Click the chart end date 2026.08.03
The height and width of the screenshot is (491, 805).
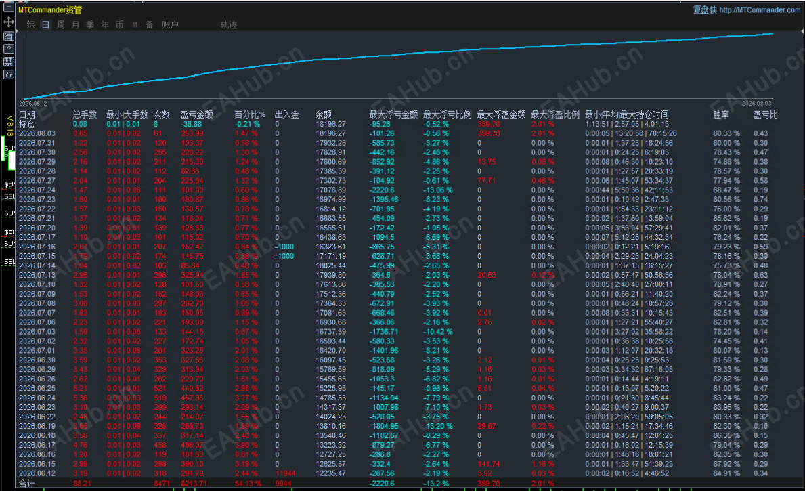pyautogui.click(x=757, y=103)
